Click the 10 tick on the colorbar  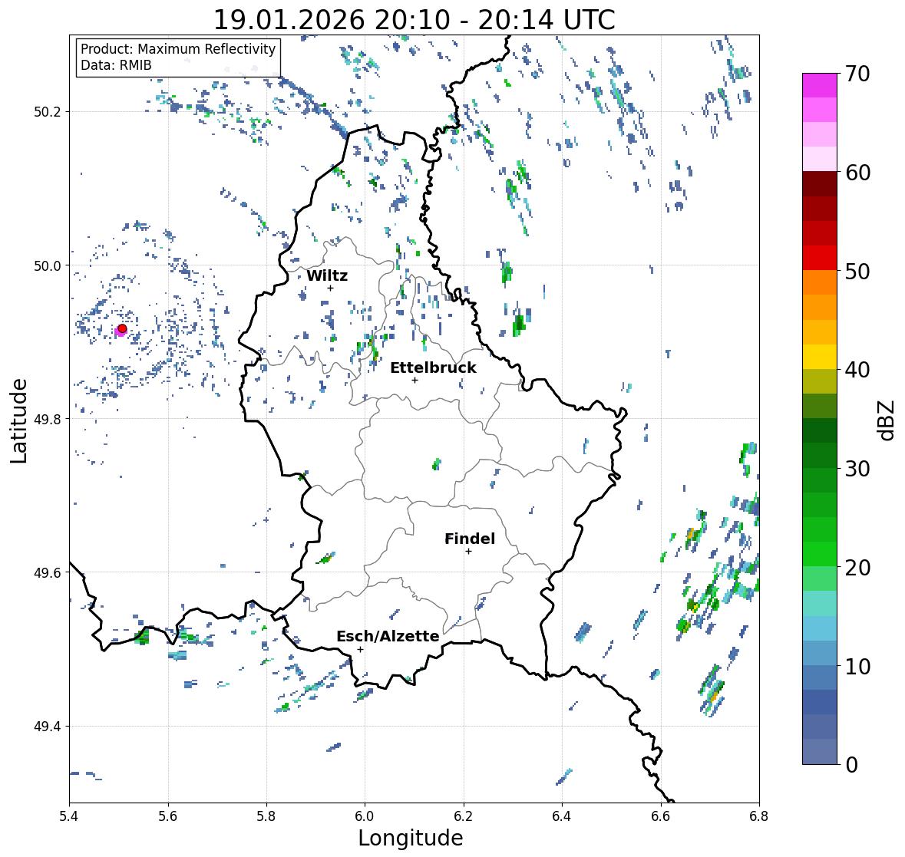tap(857, 666)
